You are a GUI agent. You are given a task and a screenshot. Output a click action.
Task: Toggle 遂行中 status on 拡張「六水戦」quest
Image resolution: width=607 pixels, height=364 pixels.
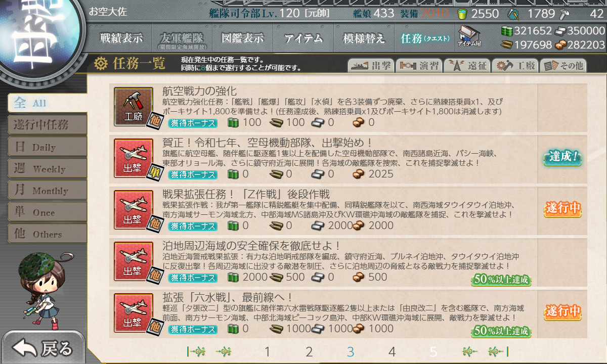562,312
